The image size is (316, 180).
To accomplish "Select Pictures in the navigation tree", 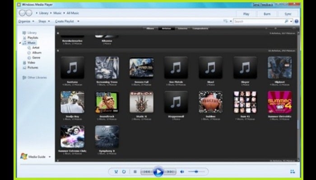I will [x=30, y=67].
